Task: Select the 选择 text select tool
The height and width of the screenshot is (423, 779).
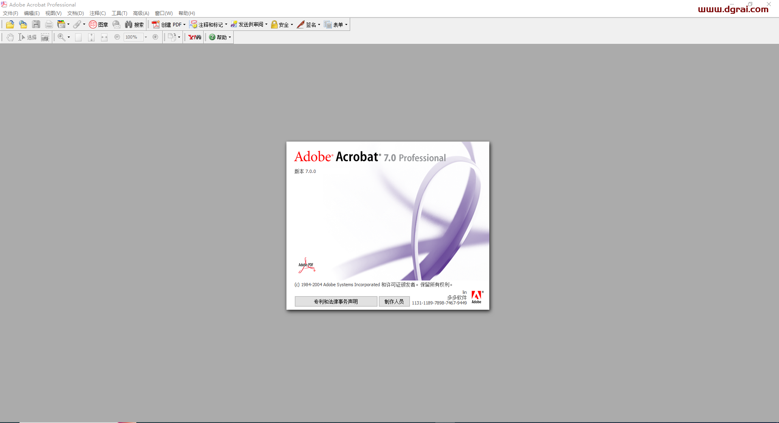Action: [27, 37]
